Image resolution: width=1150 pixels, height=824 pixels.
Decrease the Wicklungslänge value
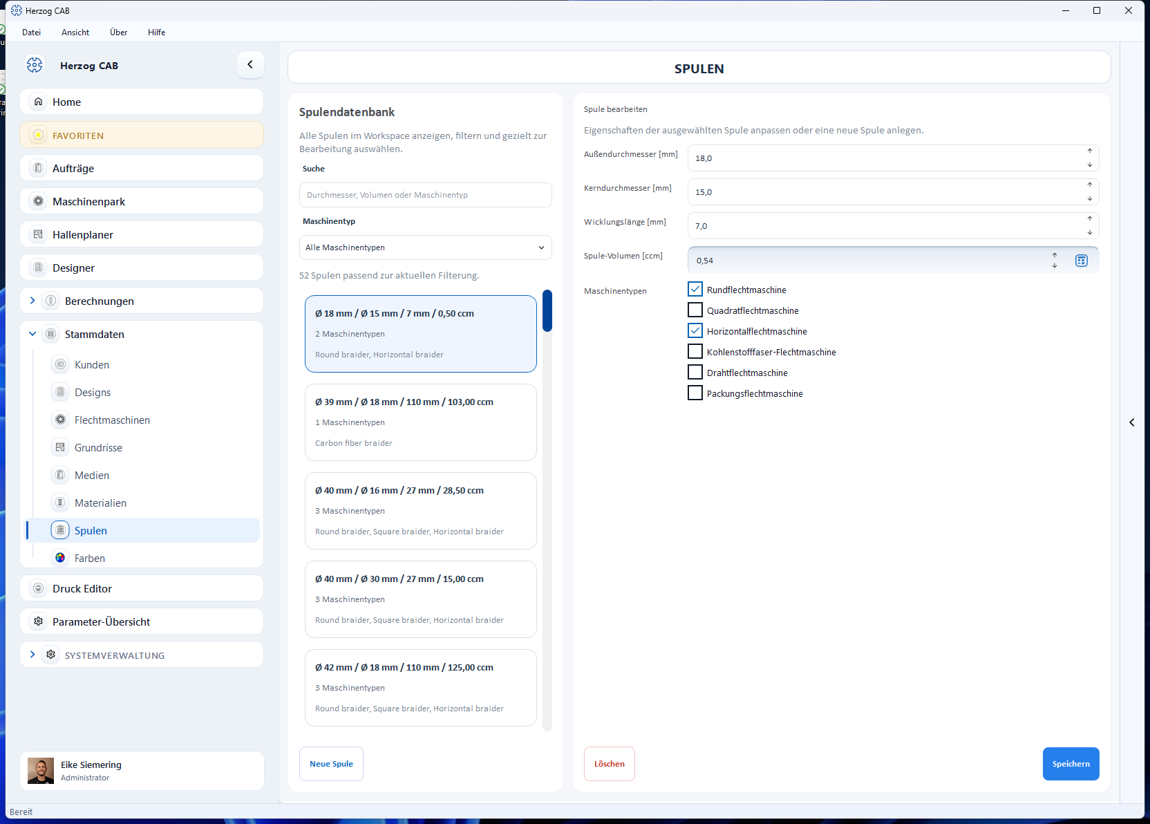pyautogui.click(x=1090, y=232)
